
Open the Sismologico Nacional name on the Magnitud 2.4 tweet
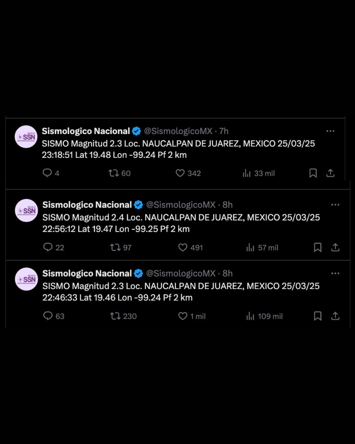(87, 205)
